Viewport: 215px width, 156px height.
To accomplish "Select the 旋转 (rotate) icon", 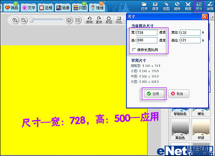I will click(177, 6).
